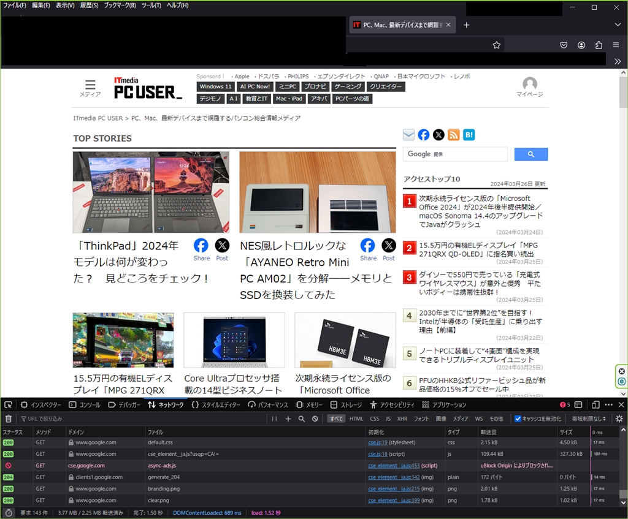628x519 pixels.
Task: Open ファイル(F) menu
Action: click(x=15, y=5)
